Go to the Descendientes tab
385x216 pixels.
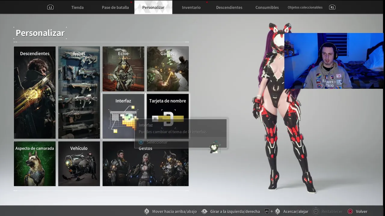[229, 7]
